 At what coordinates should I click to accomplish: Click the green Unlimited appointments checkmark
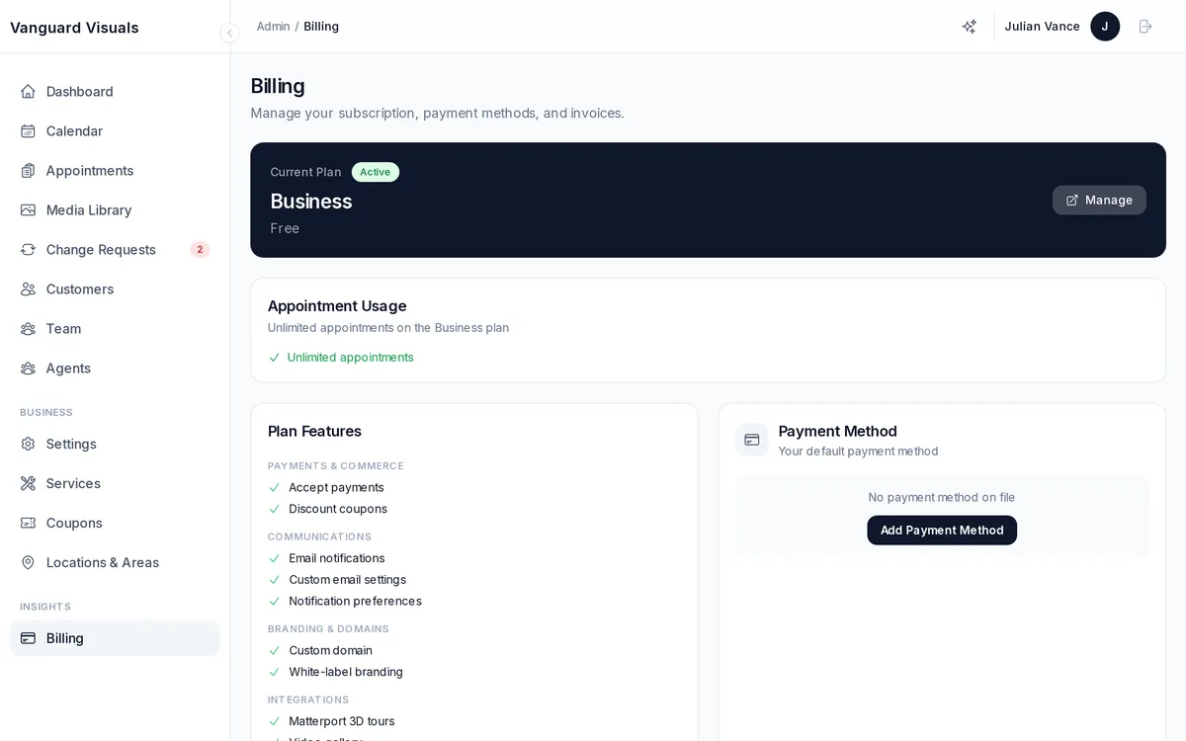[x=274, y=358]
